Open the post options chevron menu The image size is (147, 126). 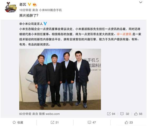coord(141,2)
